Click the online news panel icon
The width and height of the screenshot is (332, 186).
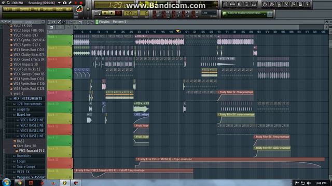pyautogui.click(x=270, y=14)
